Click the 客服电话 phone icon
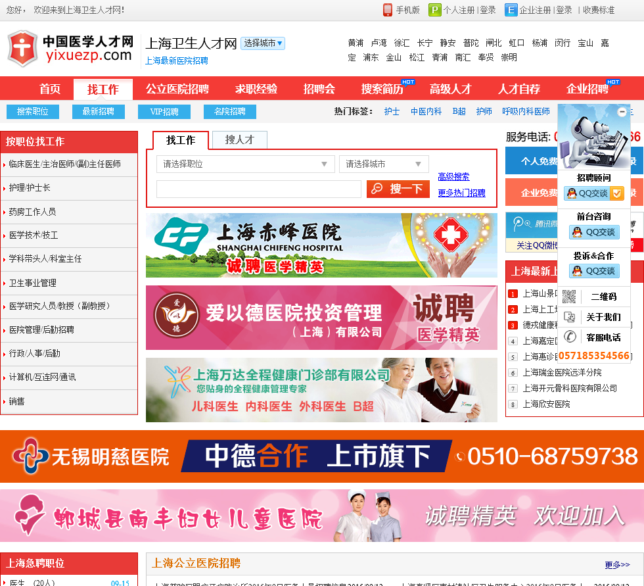Viewport: 644px width, 586px height. point(569,337)
